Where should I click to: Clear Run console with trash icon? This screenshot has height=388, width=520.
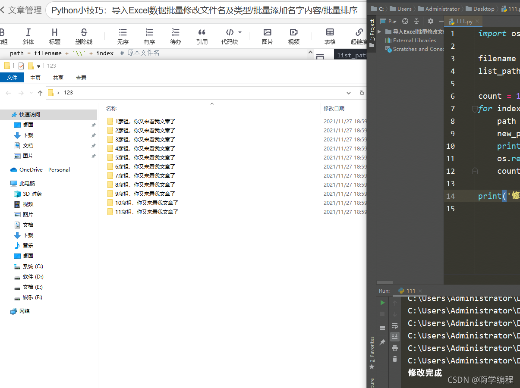click(395, 359)
